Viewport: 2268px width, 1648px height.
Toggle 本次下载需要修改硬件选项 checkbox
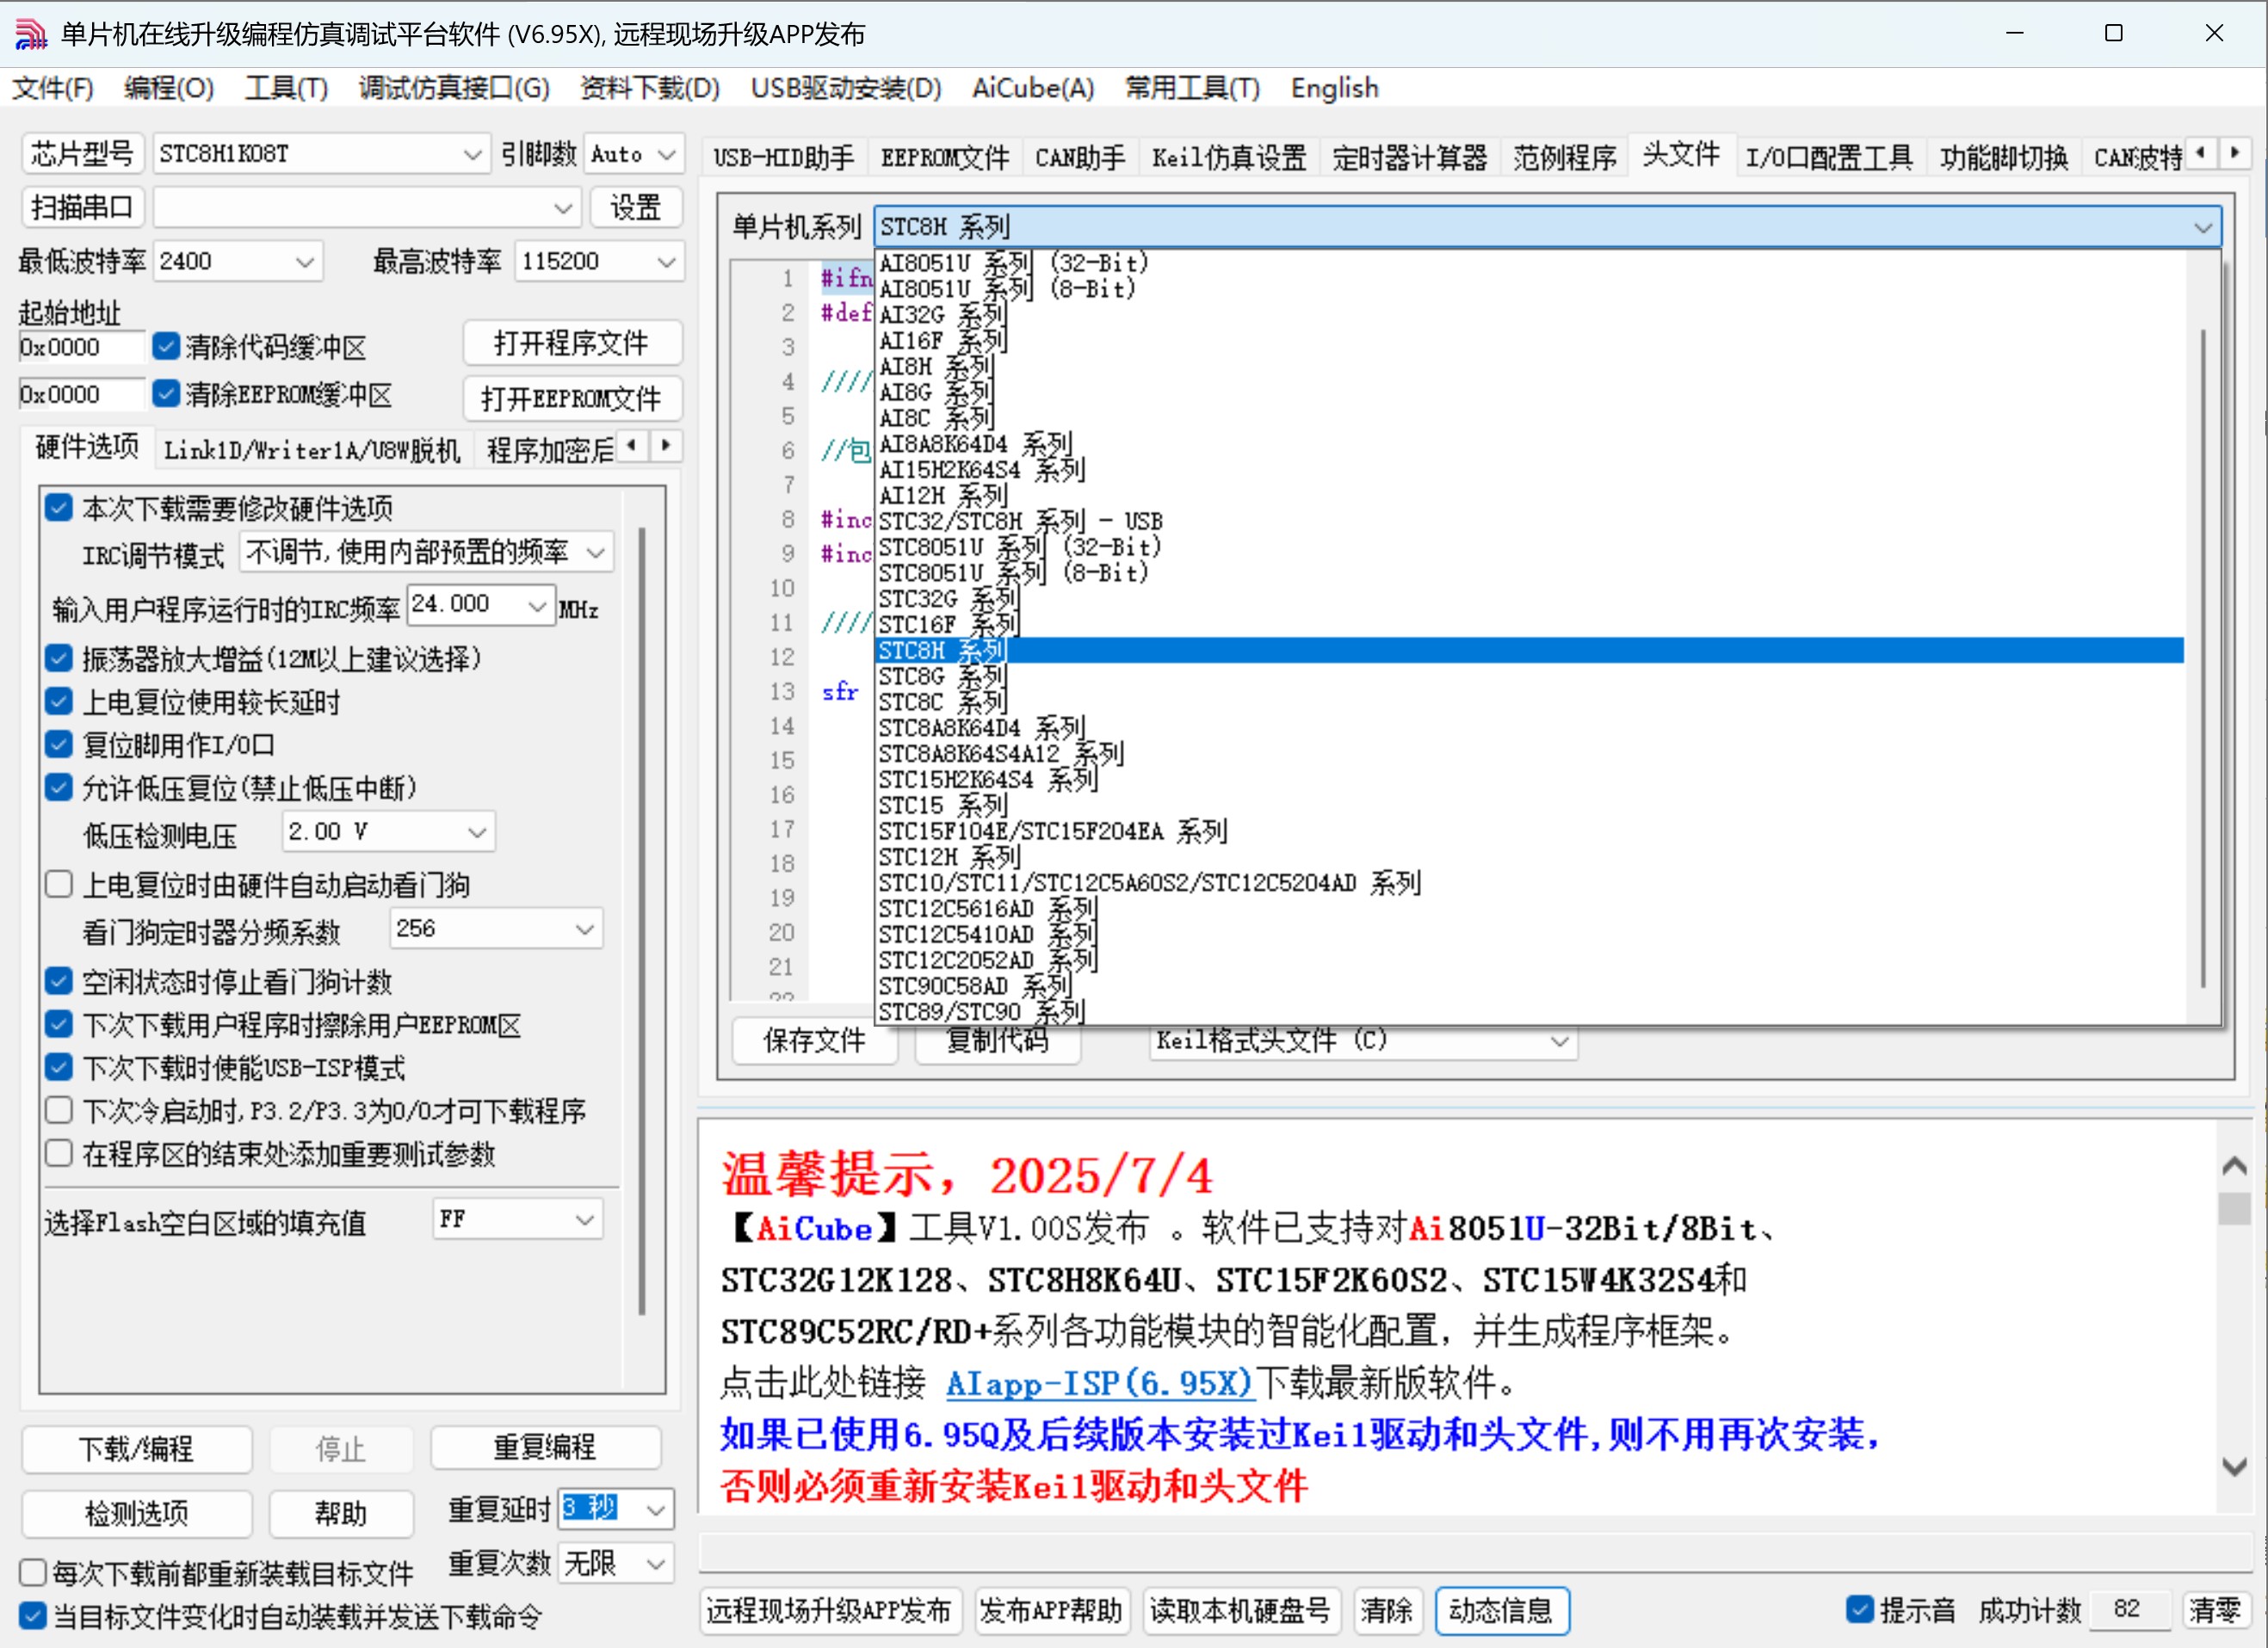[x=59, y=507]
